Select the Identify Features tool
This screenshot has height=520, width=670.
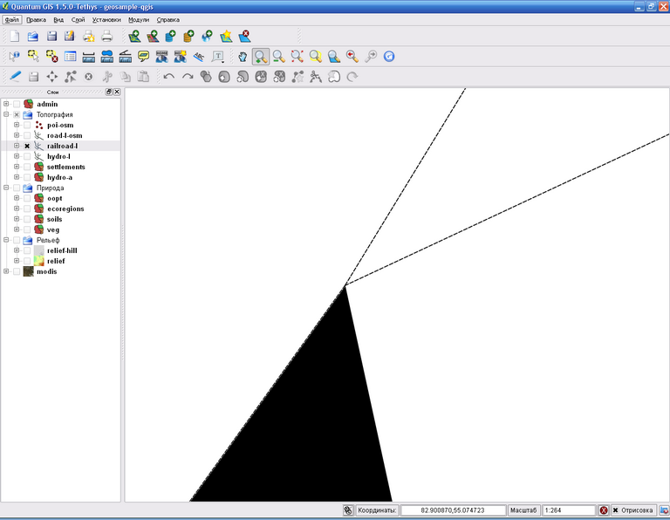14,57
